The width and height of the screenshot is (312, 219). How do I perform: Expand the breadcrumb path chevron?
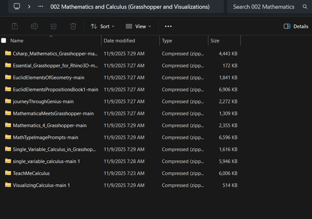29,7
